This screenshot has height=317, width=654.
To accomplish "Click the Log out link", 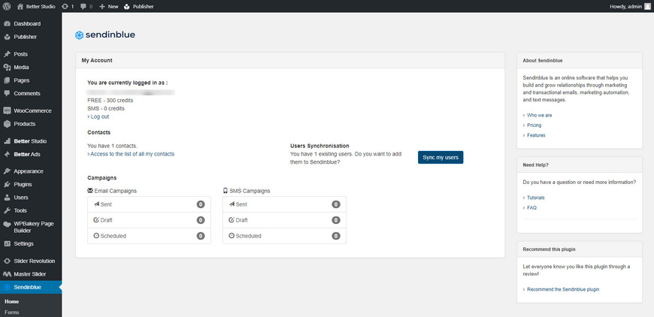I will [x=98, y=116].
